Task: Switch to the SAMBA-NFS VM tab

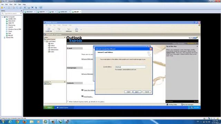Action: coord(64,12)
